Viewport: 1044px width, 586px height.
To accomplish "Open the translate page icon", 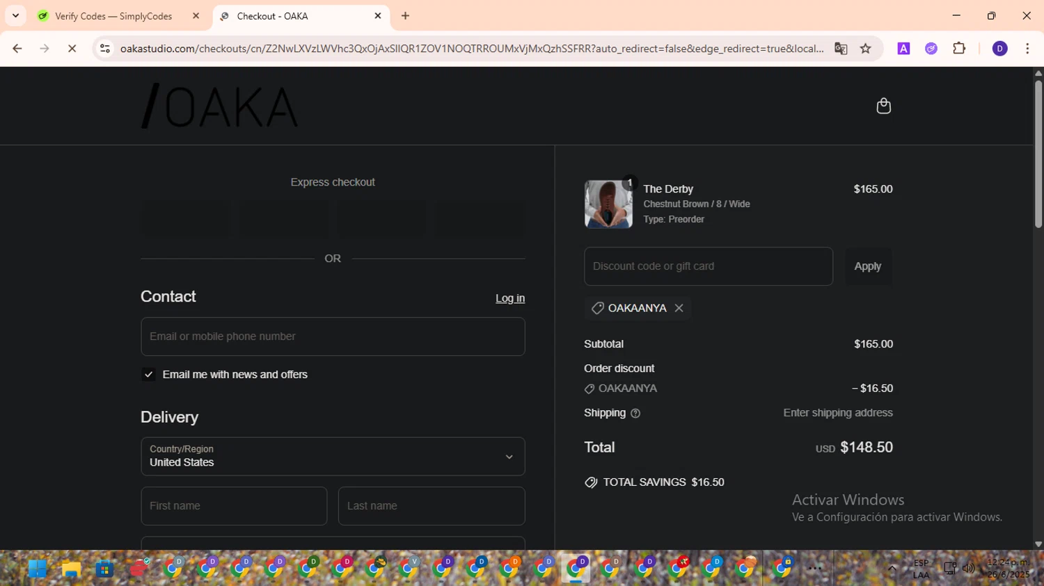I will pyautogui.click(x=841, y=49).
